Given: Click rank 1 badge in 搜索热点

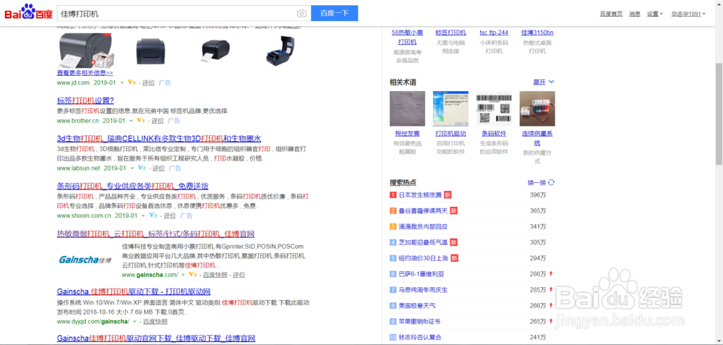Looking at the screenshot, I should (x=393, y=195).
